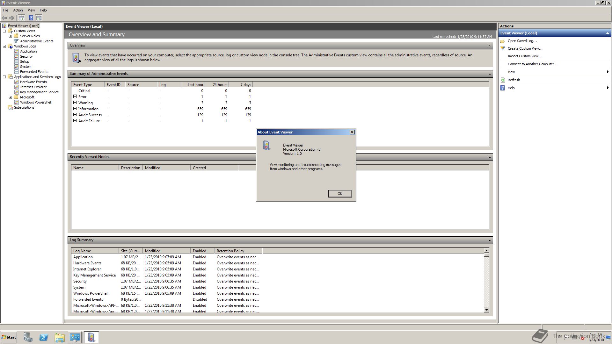Toggle the Show/Hide Console Tree toolbar icon
612x344 pixels.
[22, 18]
